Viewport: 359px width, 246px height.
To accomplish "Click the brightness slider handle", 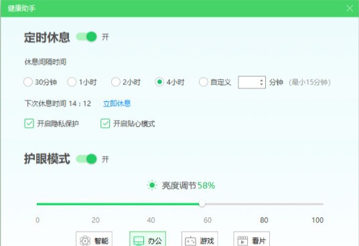I will point(202,204).
